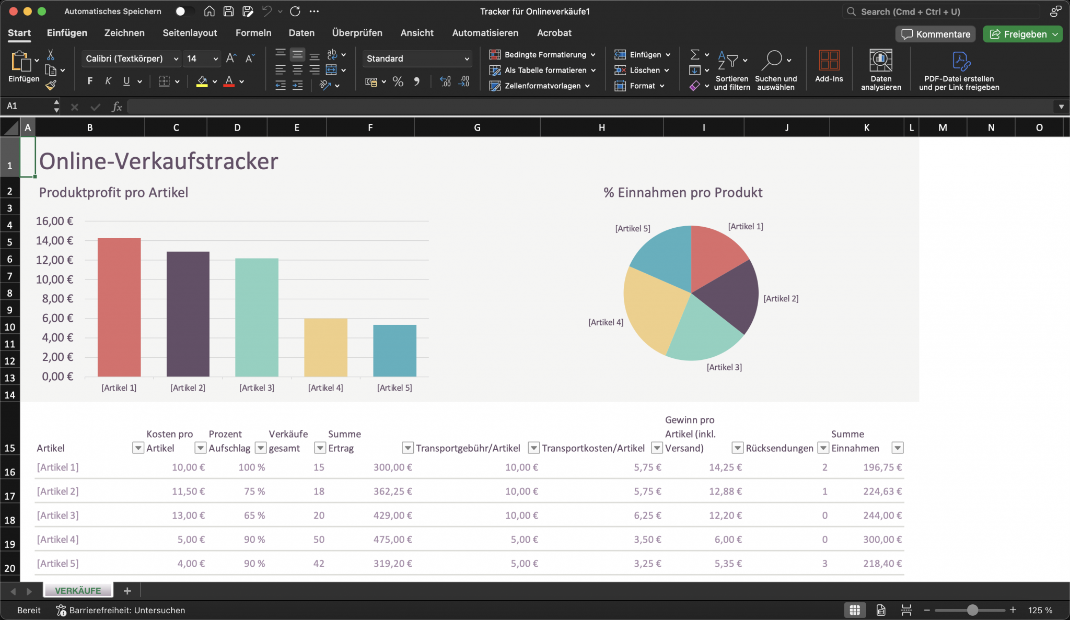
Task: Click the red font color icon
Action: [x=229, y=81]
